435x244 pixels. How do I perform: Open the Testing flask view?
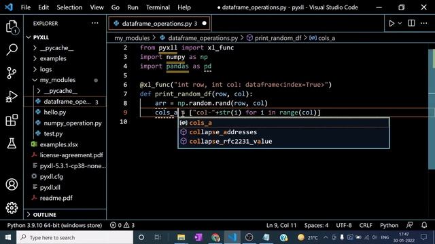(x=12, y=143)
